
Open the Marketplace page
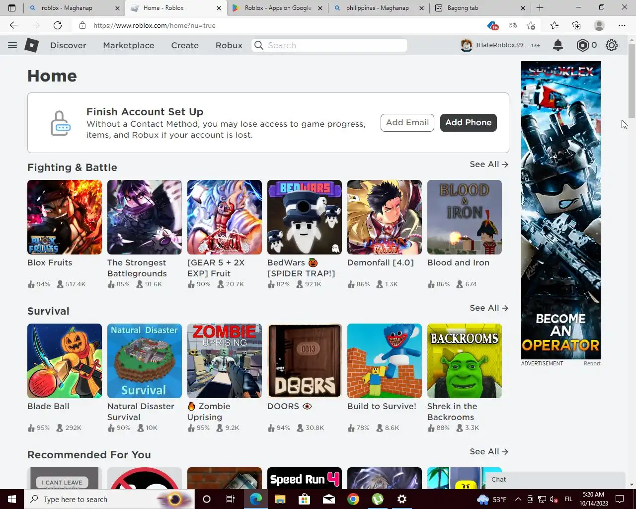129,45
